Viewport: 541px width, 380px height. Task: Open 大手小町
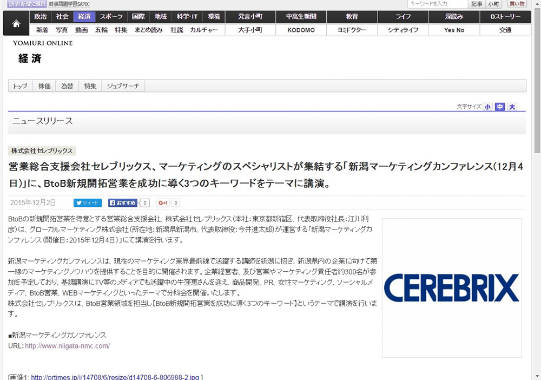pos(250,30)
